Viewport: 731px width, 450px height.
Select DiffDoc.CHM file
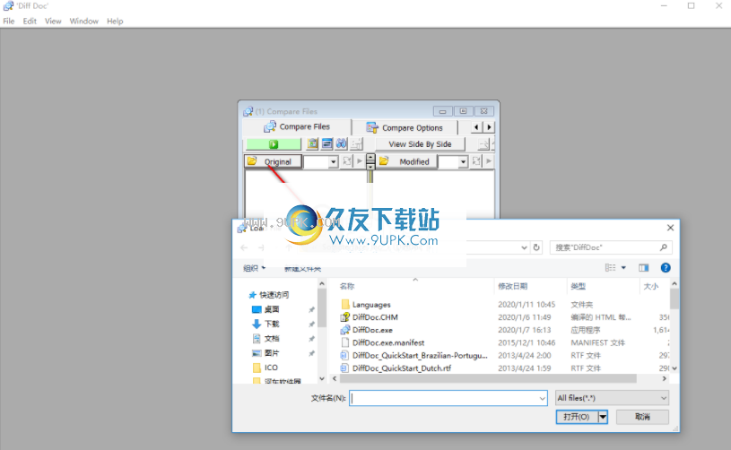pos(375,317)
